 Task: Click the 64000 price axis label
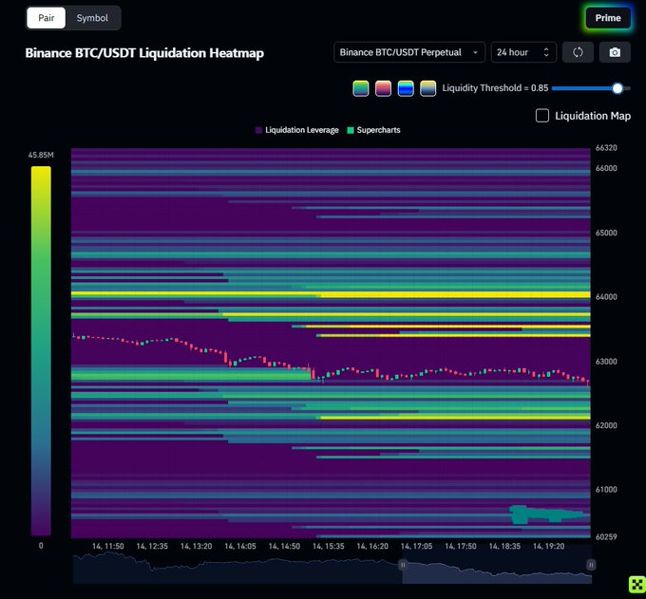pyautogui.click(x=606, y=297)
